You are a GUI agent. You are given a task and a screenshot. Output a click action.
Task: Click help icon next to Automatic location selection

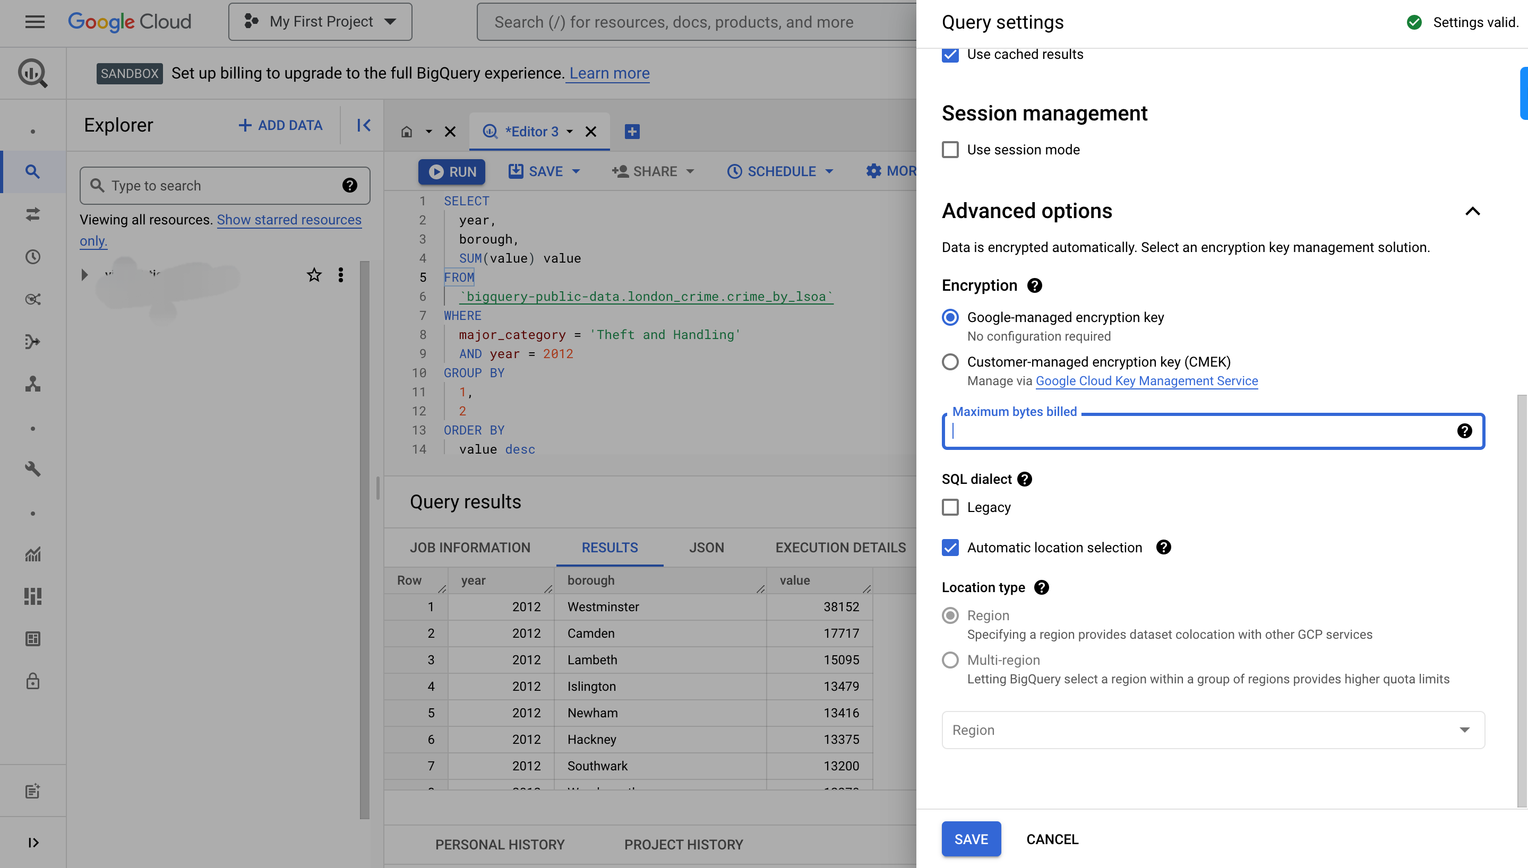point(1164,547)
